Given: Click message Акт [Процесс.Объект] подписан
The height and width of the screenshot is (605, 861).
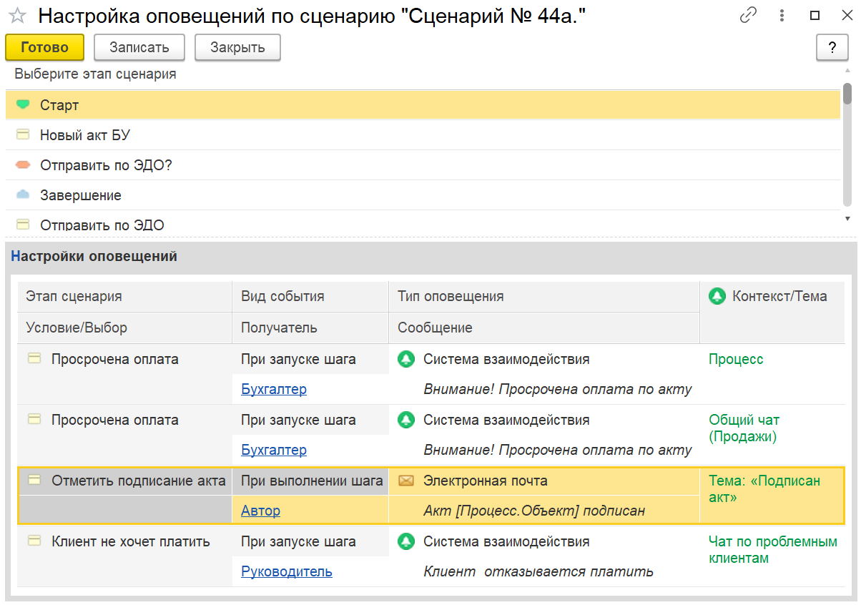Looking at the screenshot, I should tap(534, 511).
